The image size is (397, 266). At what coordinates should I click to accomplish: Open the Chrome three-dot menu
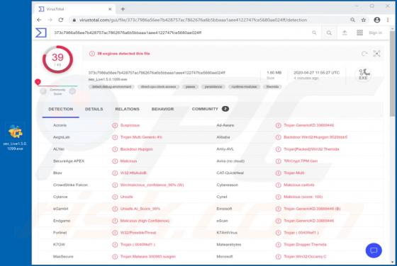388,20
